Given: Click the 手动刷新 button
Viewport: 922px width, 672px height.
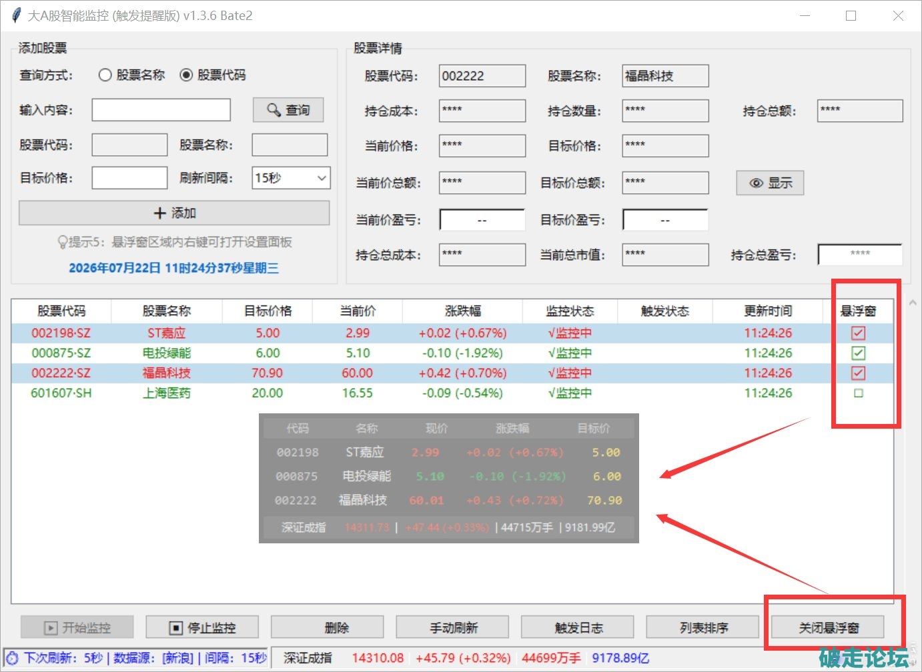Looking at the screenshot, I should 452,627.
